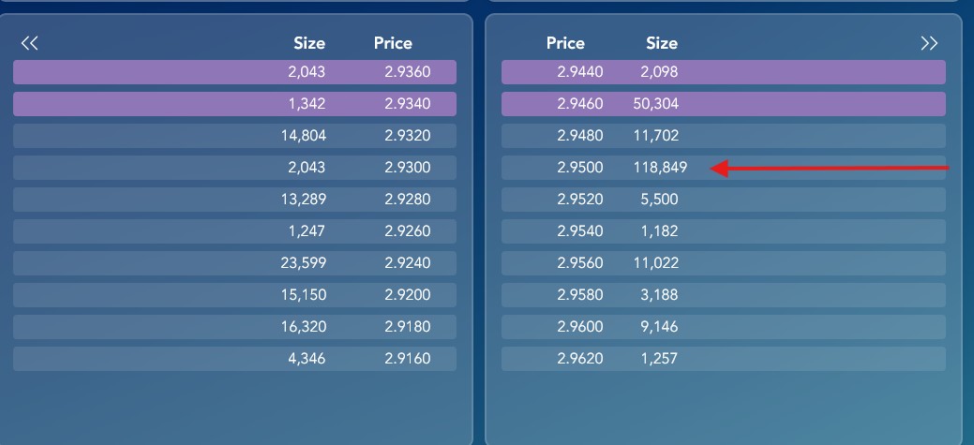Click the bid Size column header
The width and height of the screenshot is (974, 445).
coord(309,43)
